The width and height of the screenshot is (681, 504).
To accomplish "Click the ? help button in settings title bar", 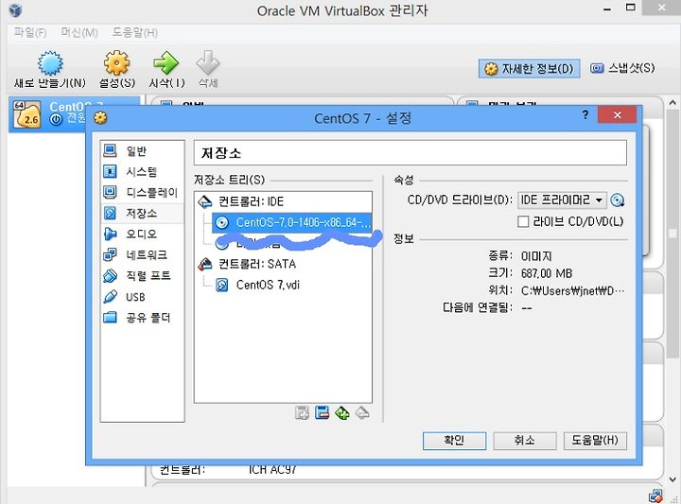I will click(585, 114).
